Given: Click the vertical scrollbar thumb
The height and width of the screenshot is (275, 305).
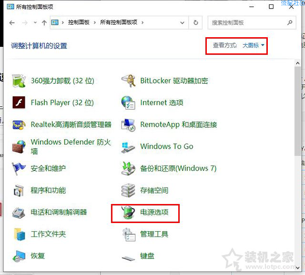Looking at the screenshot, I should [x=297, y=111].
